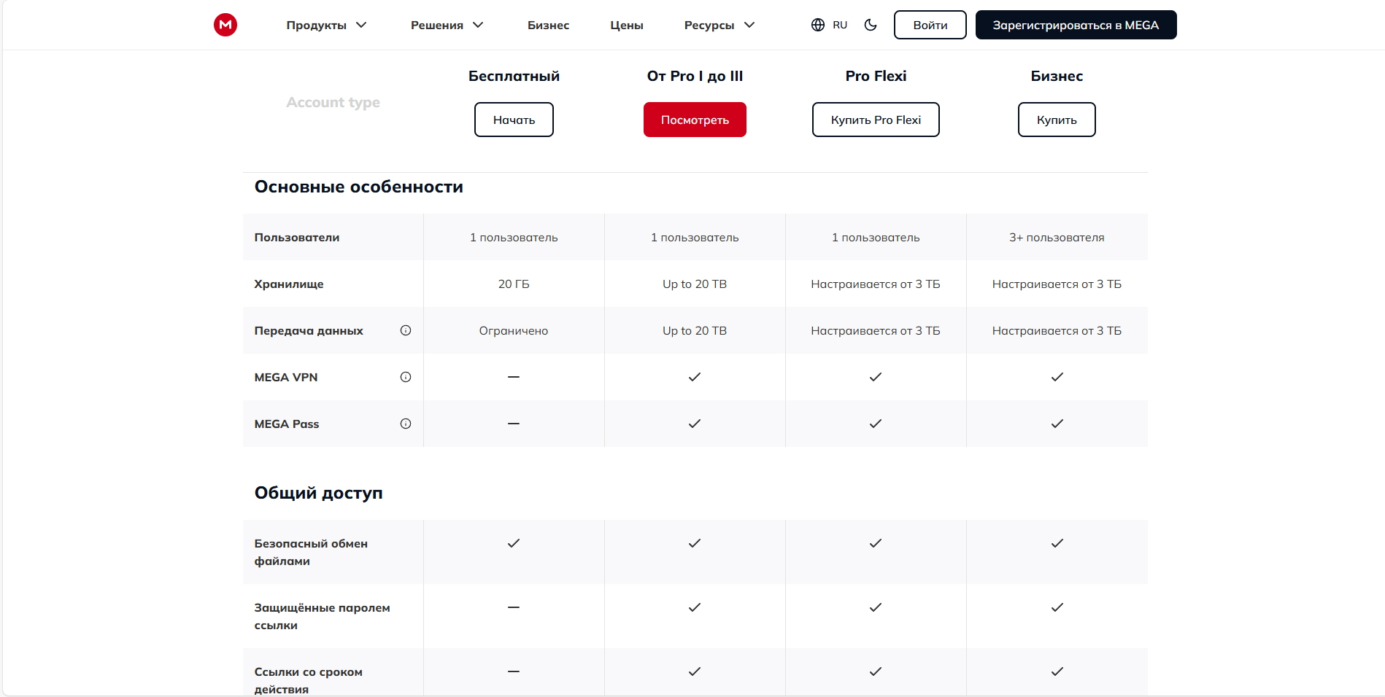Click Начать under the free plan
The height and width of the screenshot is (697, 1385).
click(514, 120)
